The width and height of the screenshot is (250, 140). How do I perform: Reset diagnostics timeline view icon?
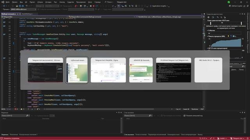click(x=225, y=17)
